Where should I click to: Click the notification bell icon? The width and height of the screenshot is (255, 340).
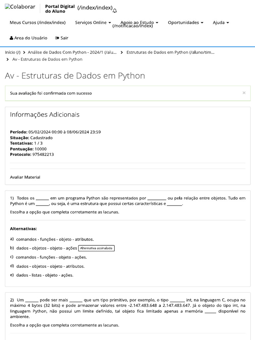click(x=115, y=11)
